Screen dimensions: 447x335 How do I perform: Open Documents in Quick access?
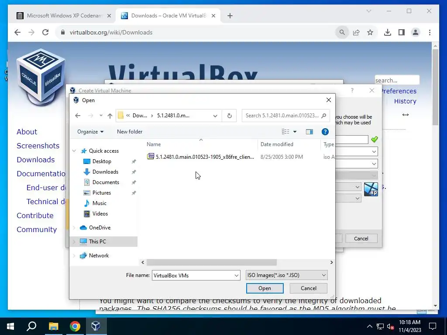[106, 182]
